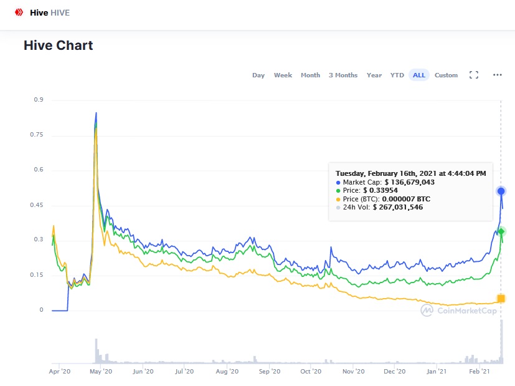Screen dimensions: 515x386
Task: Click the Hive HIVE title text
Action: 50,13
